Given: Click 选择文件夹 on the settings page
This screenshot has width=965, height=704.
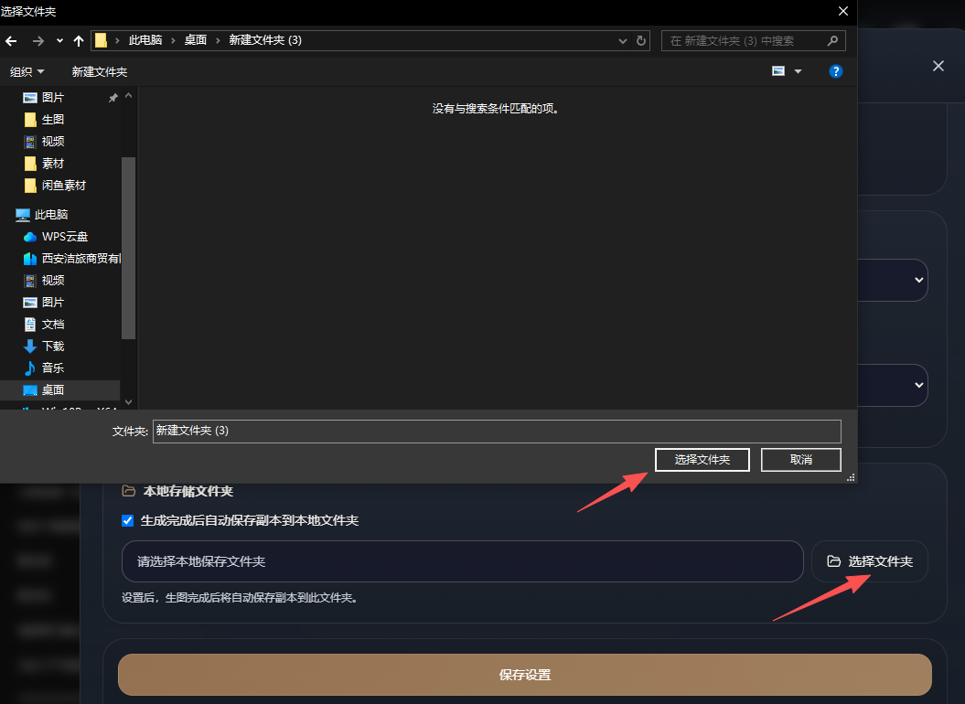Looking at the screenshot, I should click(x=870, y=561).
